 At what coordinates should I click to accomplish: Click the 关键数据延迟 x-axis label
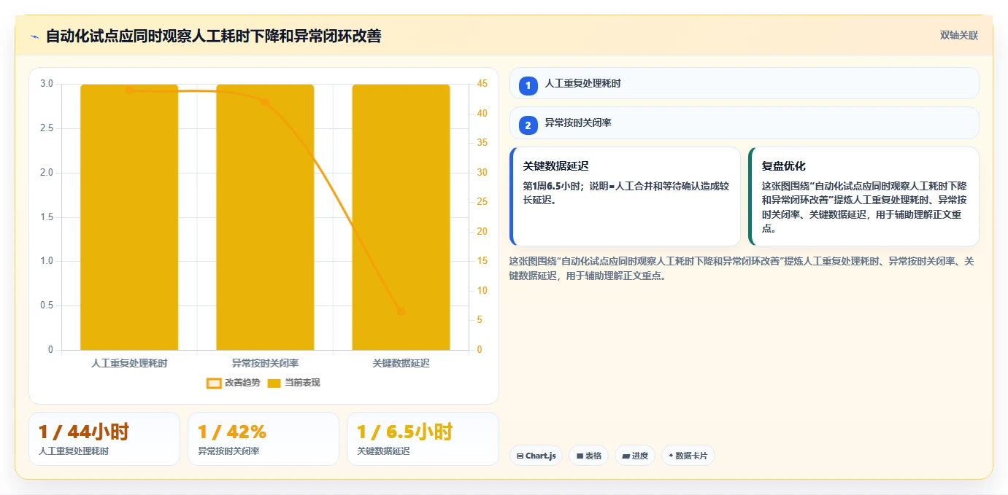point(401,362)
